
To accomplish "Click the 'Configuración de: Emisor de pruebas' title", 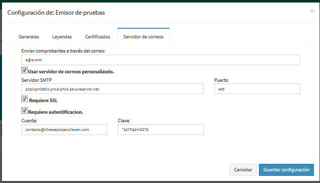I will [x=56, y=13].
